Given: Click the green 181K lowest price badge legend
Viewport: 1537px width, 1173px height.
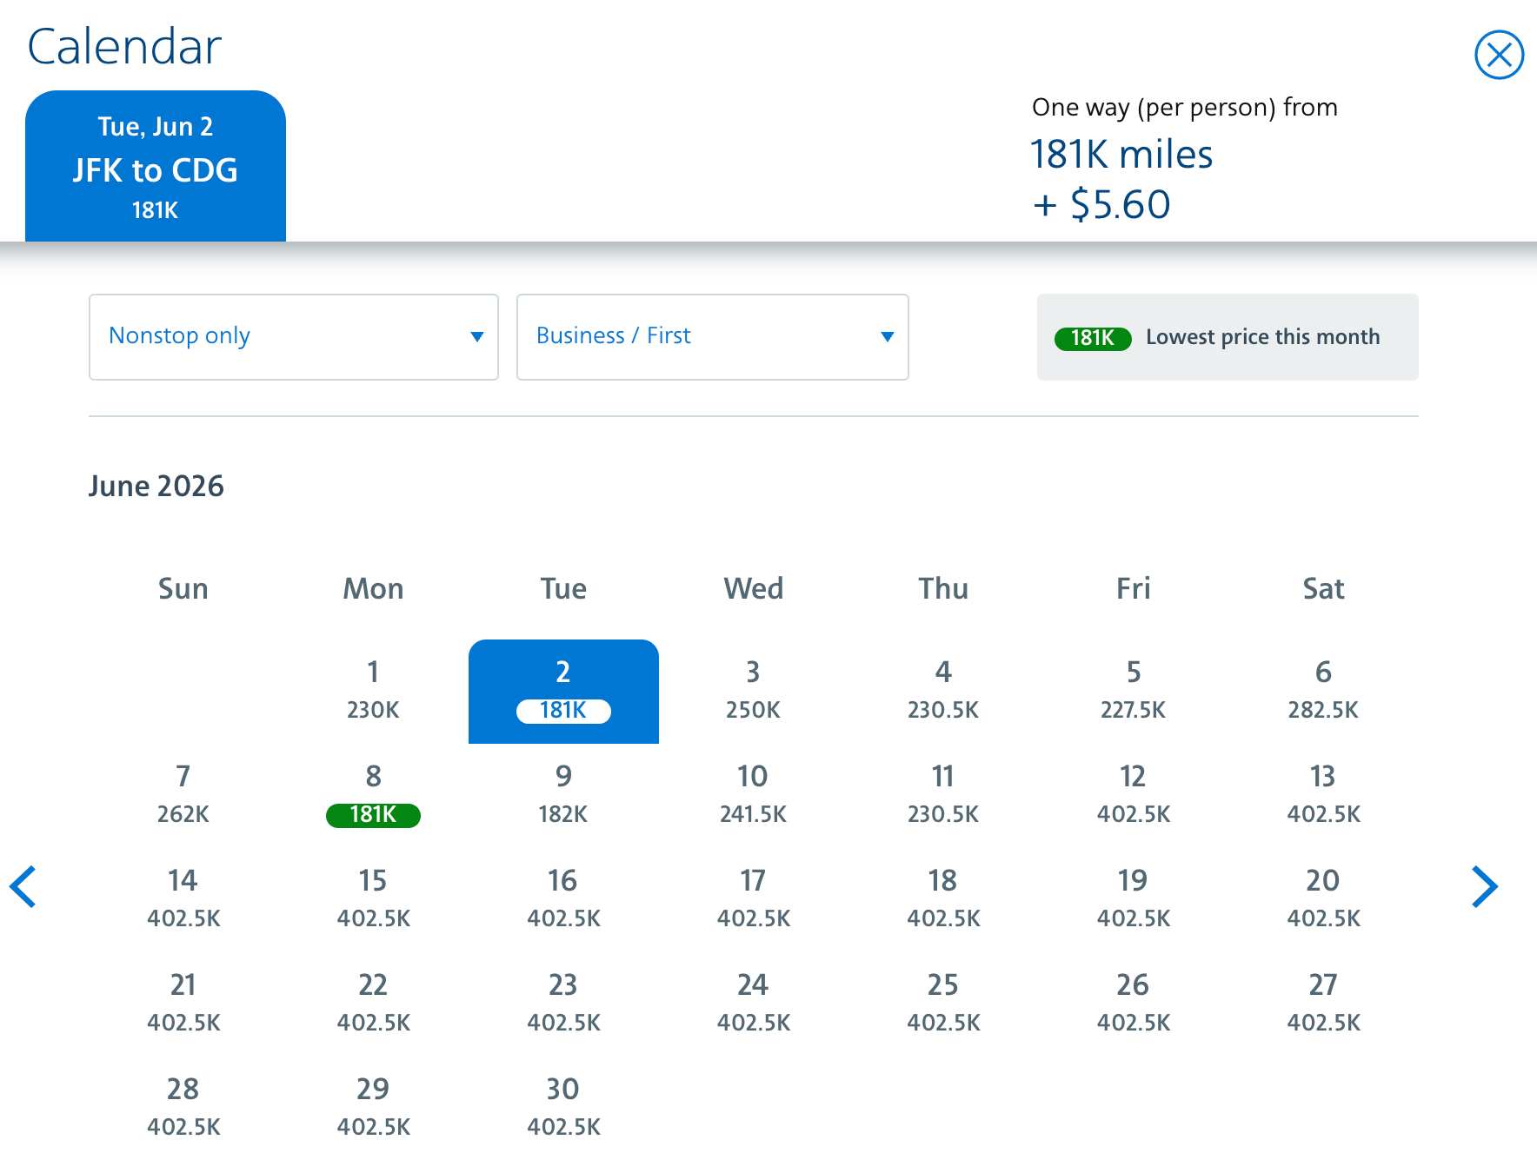Looking at the screenshot, I should point(1092,338).
